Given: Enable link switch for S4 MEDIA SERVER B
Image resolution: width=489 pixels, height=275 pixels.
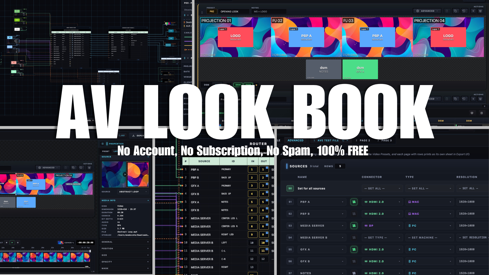Looking at the screenshot, I should pyautogui.click(x=354, y=238).
